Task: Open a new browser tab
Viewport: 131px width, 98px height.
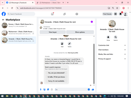Action: coord(68,3)
